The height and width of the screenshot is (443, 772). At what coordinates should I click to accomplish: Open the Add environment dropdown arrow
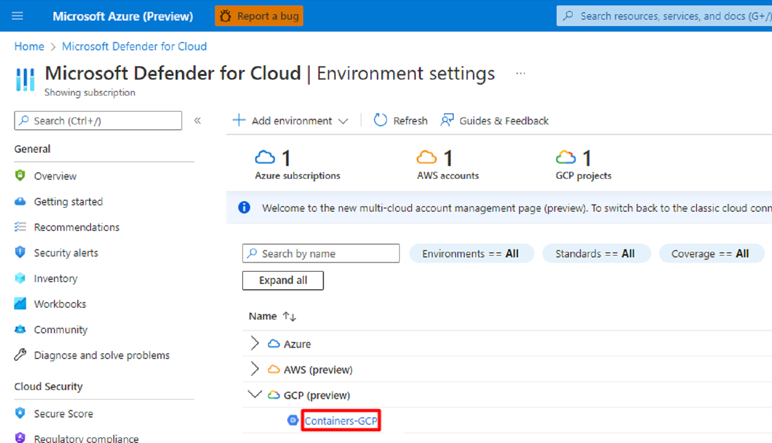(x=343, y=121)
